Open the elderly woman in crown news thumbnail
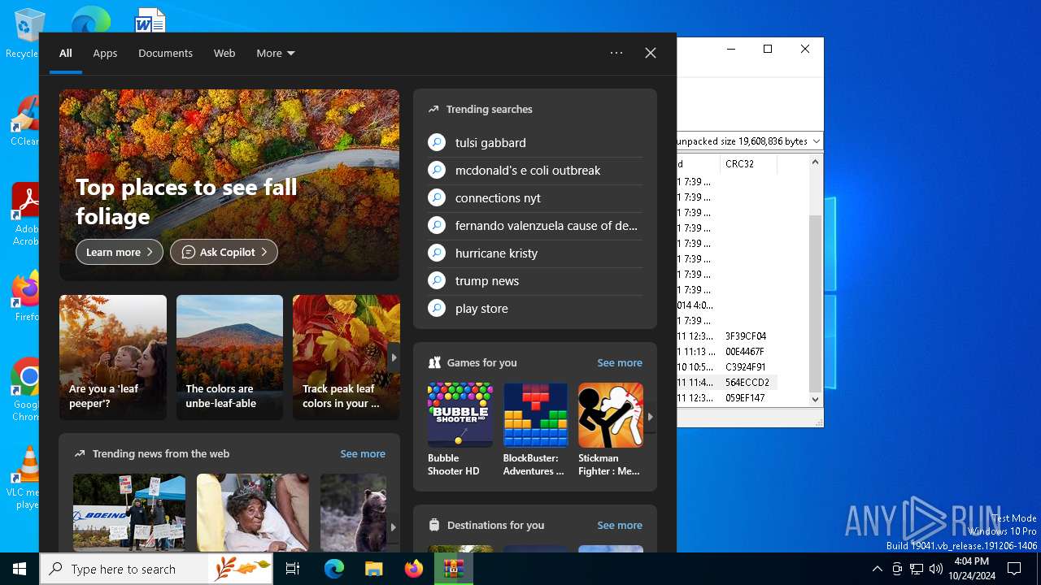1041x585 pixels. (253, 513)
